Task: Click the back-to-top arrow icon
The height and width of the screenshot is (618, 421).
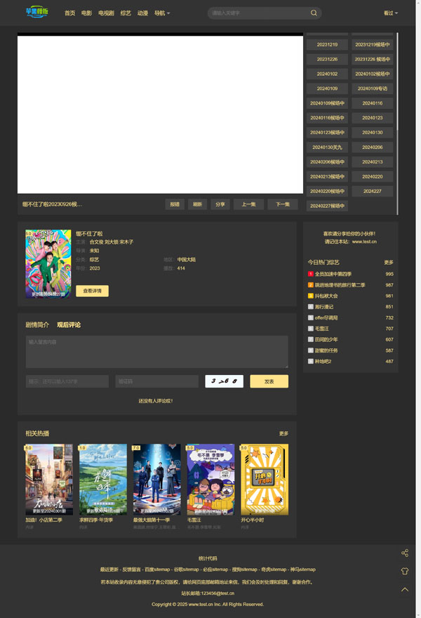Action: coord(405,590)
